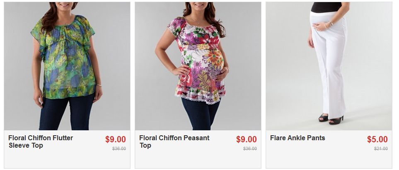Click the dark jeans in peasant top photo
Screen dimensions: 399x170
(201, 114)
